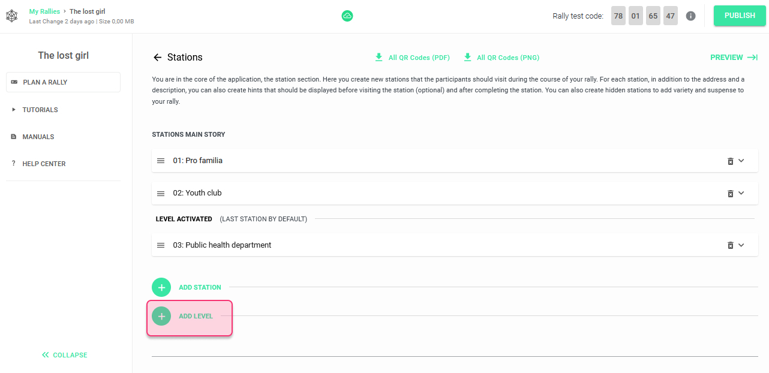The image size is (769, 373).
Task: Open the rally test code info icon
Action: click(690, 16)
